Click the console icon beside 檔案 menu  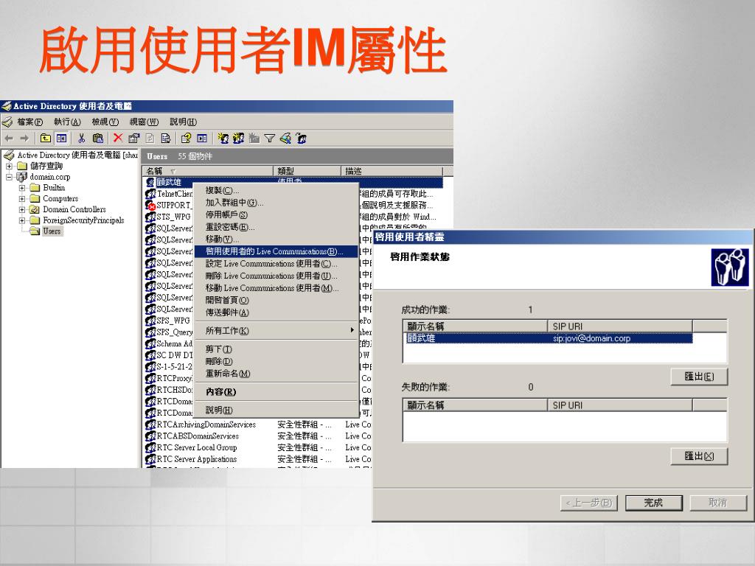pos(7,122)
